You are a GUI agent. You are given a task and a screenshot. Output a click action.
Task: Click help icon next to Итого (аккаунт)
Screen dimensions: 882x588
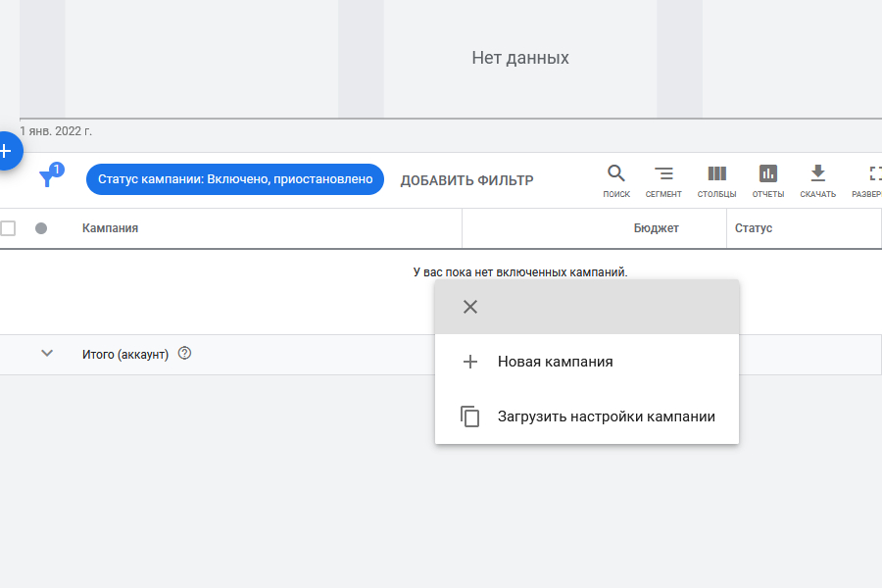tap(184, 354)
